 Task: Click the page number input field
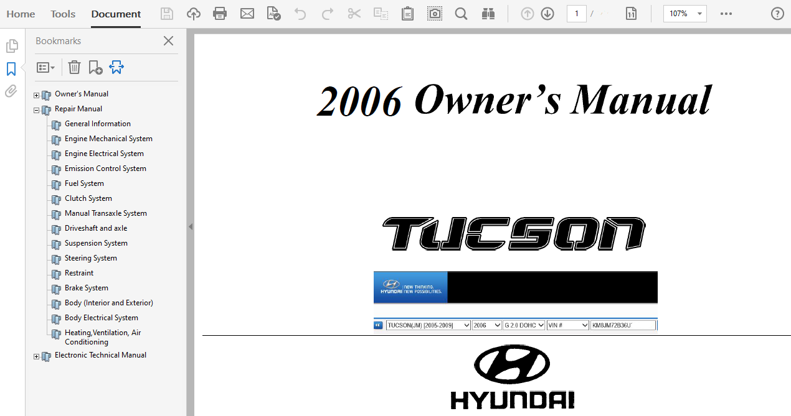(576, 14)
